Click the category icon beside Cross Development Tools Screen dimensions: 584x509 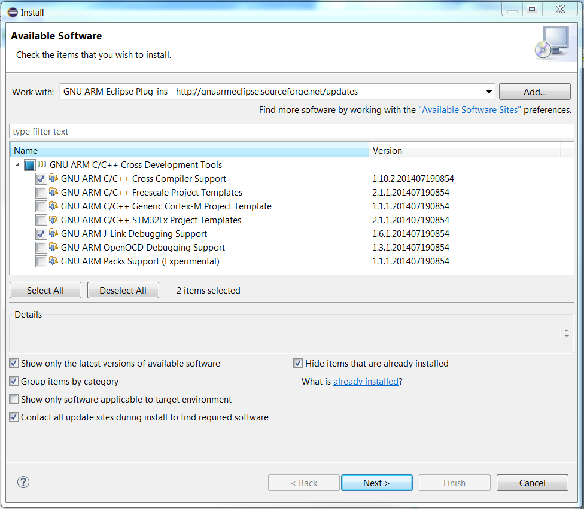click(42, 164)
